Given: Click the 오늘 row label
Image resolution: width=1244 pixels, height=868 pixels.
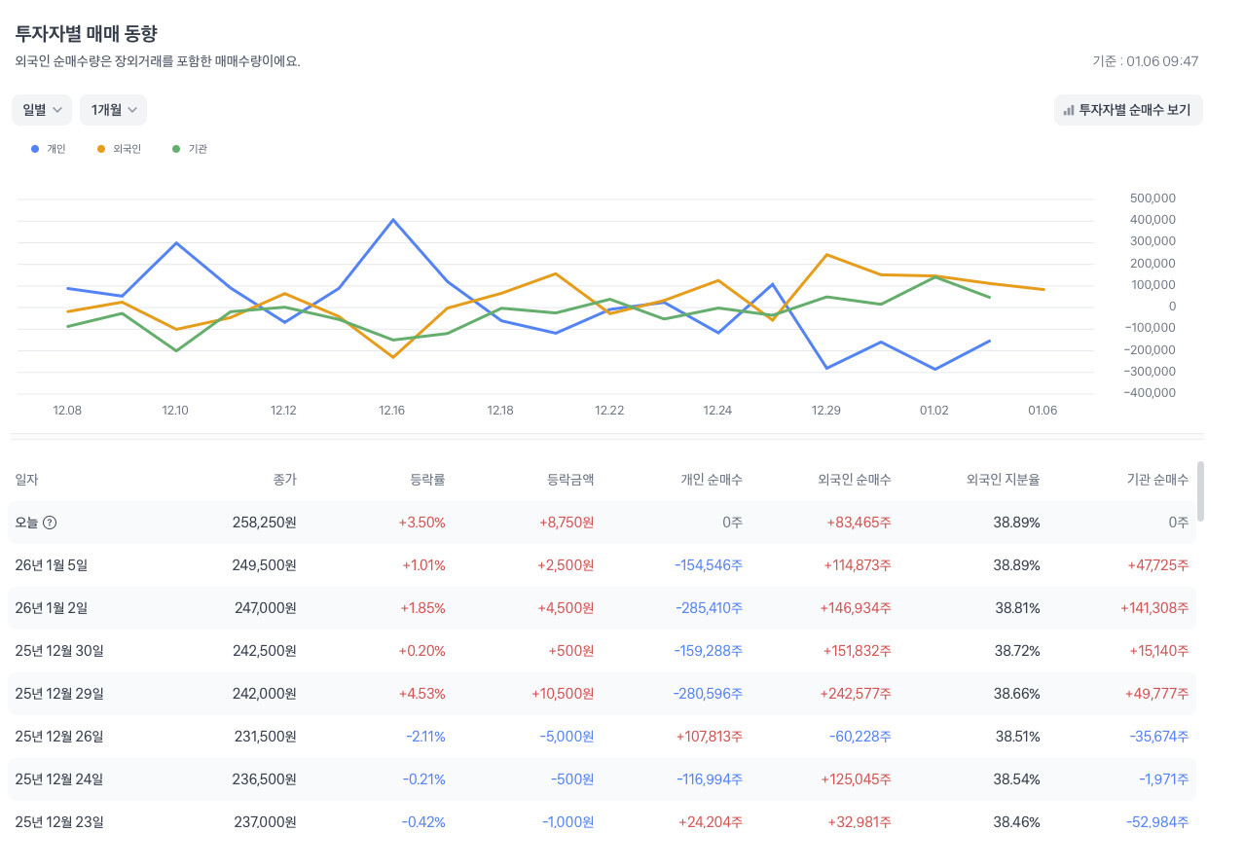Looking at the screenshot, I should (x=28, y=523).
